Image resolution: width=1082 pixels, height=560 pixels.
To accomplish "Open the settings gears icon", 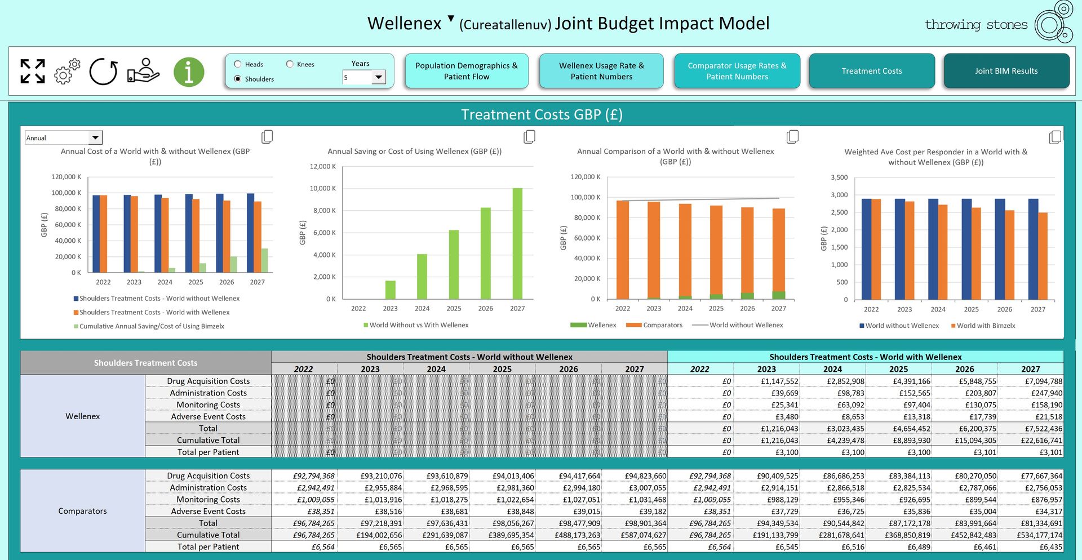I will [67, 72].
